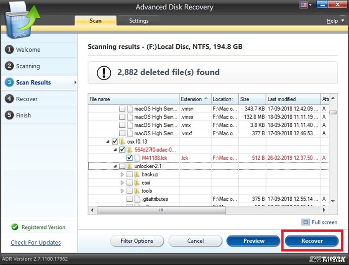Viewport: 349px width, 265px height.
Task: Select the .vmx extension cell
Action: 195,125
